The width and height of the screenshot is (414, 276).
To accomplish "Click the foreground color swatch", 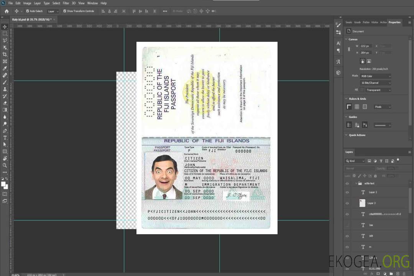I will point(3,184).
